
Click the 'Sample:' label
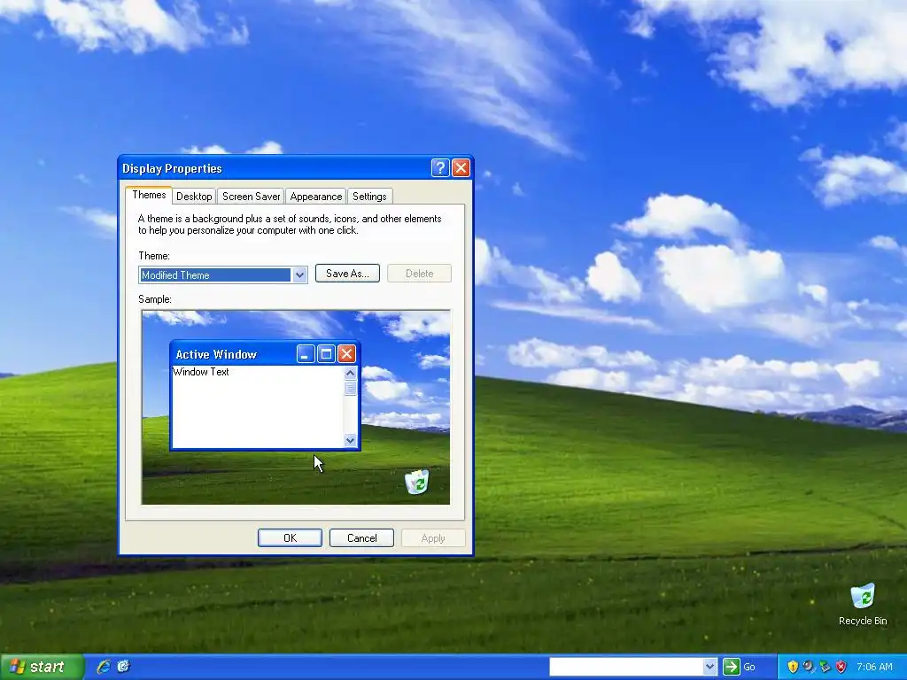(155, 299)
